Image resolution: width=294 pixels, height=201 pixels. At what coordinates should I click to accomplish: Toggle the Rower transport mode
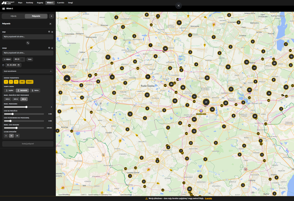(30, 82)
